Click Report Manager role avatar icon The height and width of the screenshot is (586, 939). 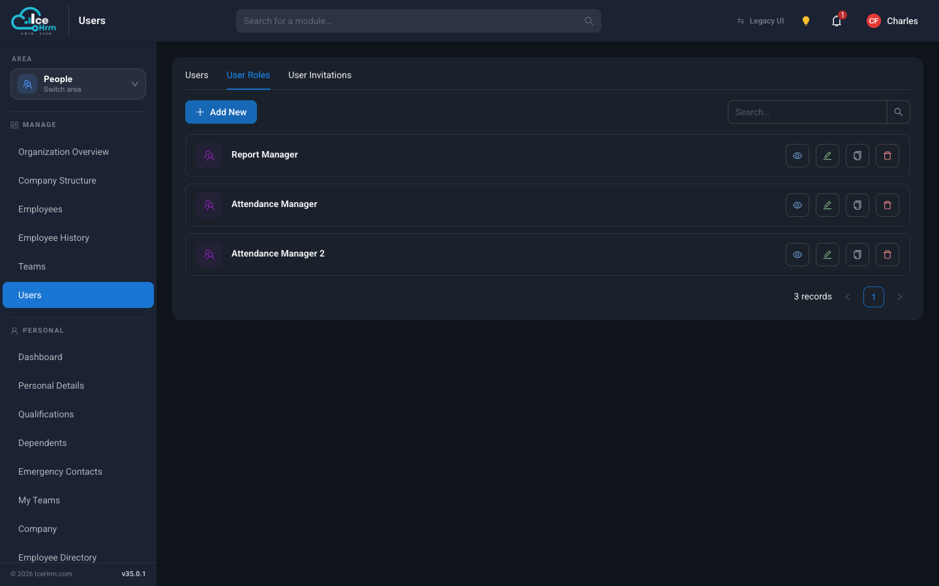click(x=209, y=156)
